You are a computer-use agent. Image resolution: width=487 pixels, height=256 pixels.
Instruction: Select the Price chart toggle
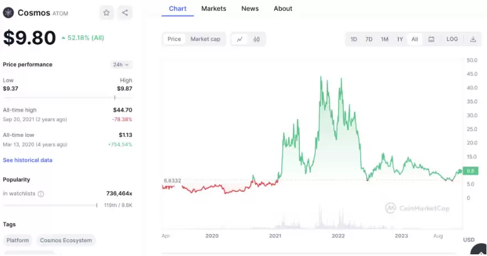[174, 39]
